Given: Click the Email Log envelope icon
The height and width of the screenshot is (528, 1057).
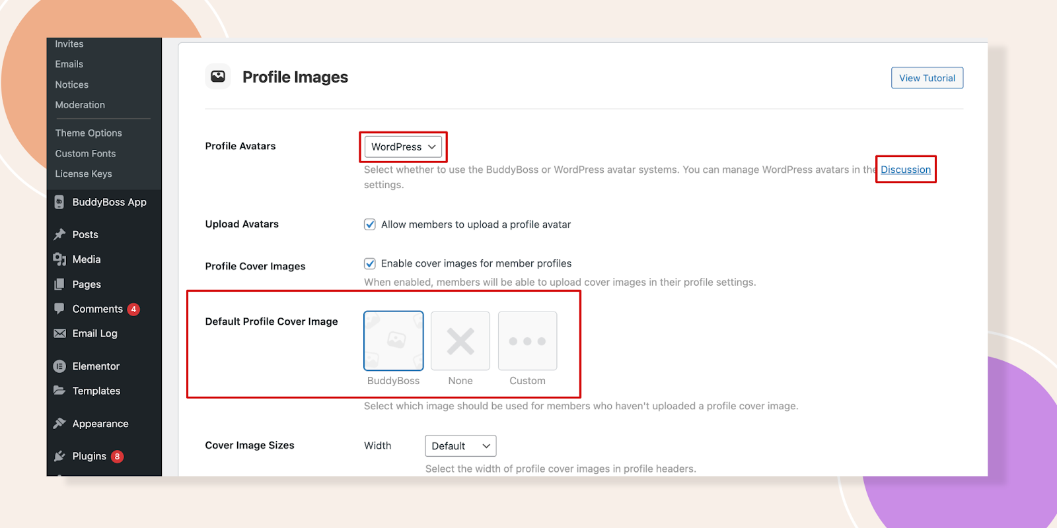Looking at the screenshot, I should 59,333.
